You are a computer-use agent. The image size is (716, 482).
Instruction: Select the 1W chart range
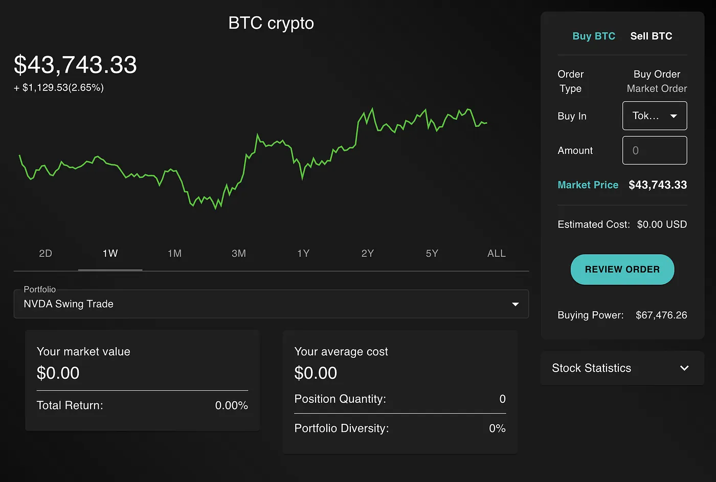click(110, 254)
